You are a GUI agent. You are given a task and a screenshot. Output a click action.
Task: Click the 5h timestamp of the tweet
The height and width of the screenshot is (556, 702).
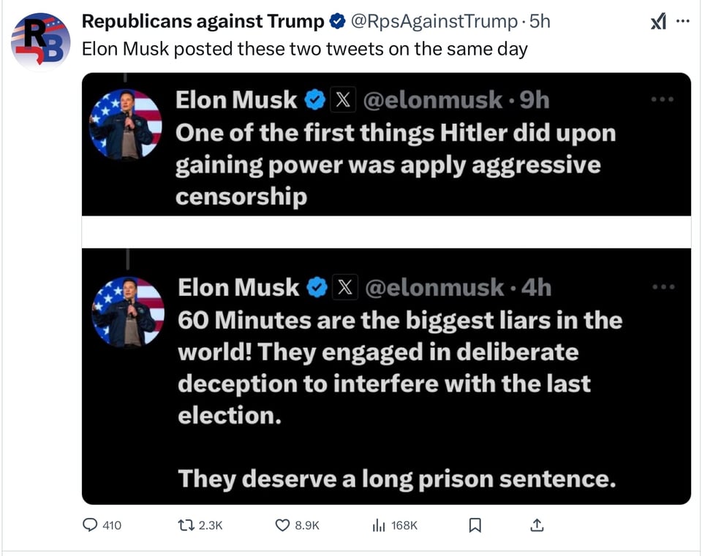click(539, 22)
